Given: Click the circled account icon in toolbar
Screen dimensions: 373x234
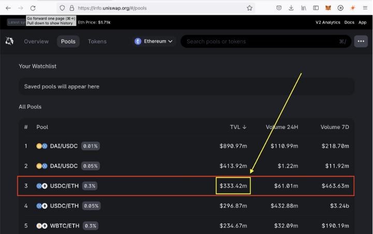Looking at the screenshot, I should [340, 8].
